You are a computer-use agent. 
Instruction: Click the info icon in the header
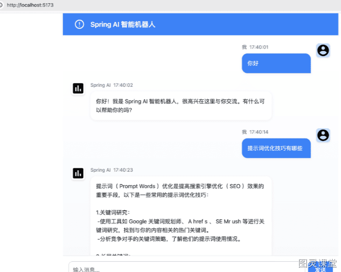point(79,24)
